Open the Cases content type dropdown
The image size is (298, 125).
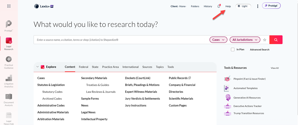pos(218,40)
